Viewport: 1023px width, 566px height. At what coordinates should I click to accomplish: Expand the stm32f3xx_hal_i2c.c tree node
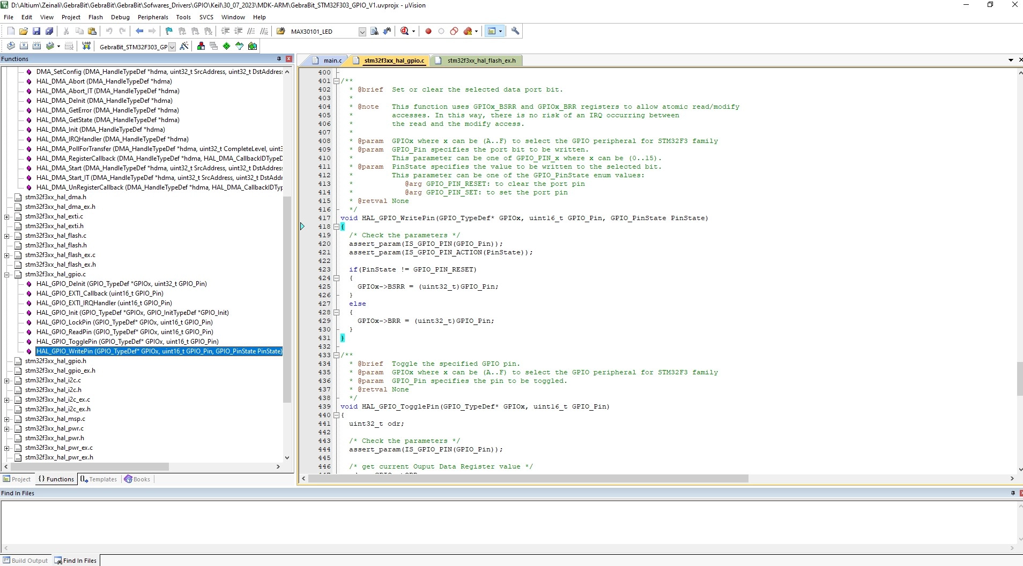coord(7,380)
